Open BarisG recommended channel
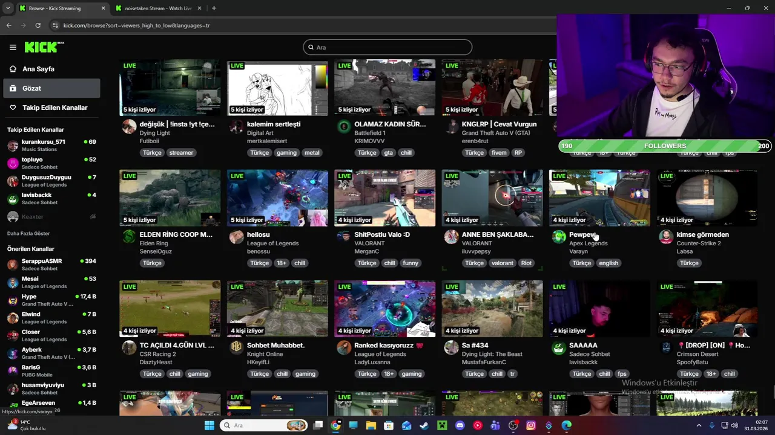Viewport: 775px width, 435px height. click(x=52, y=371)
